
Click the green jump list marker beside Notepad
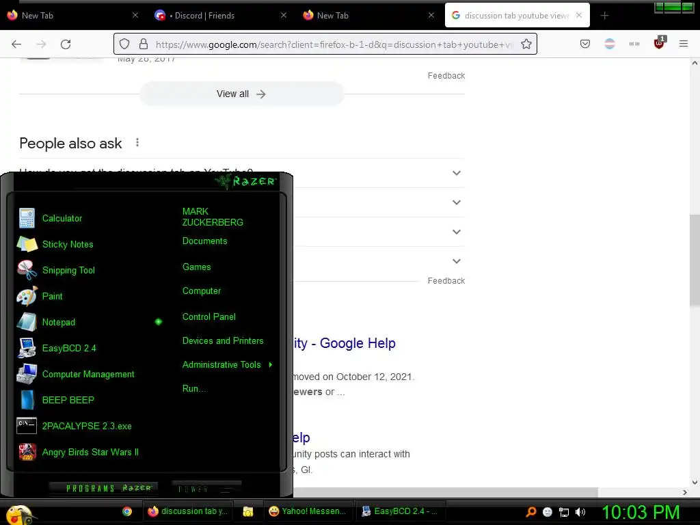point(159,322)
